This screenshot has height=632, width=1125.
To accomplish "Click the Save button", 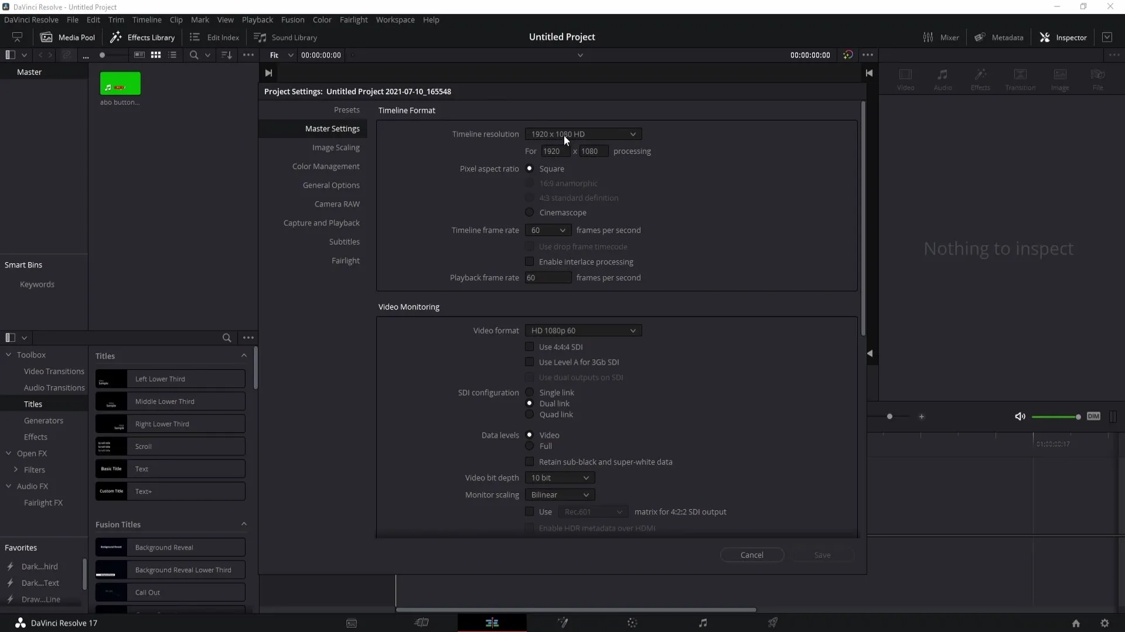I will point(823,555).
